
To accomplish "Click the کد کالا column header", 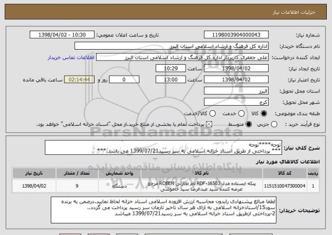I will pyautogui.click(x=284, y=173).
